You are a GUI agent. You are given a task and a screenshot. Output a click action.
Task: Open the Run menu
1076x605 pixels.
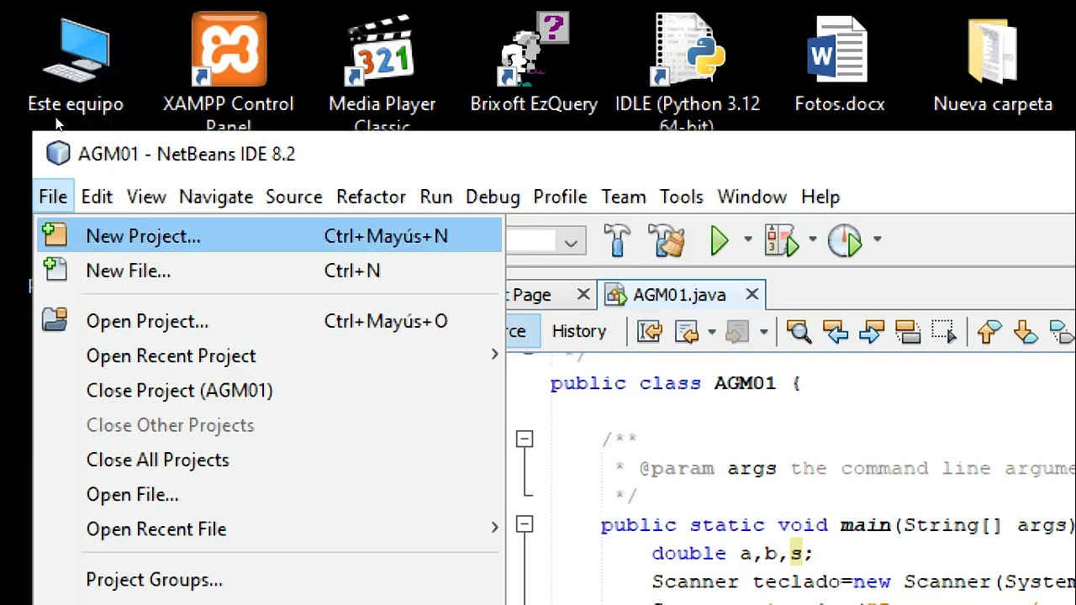click(x=436, y=197)
